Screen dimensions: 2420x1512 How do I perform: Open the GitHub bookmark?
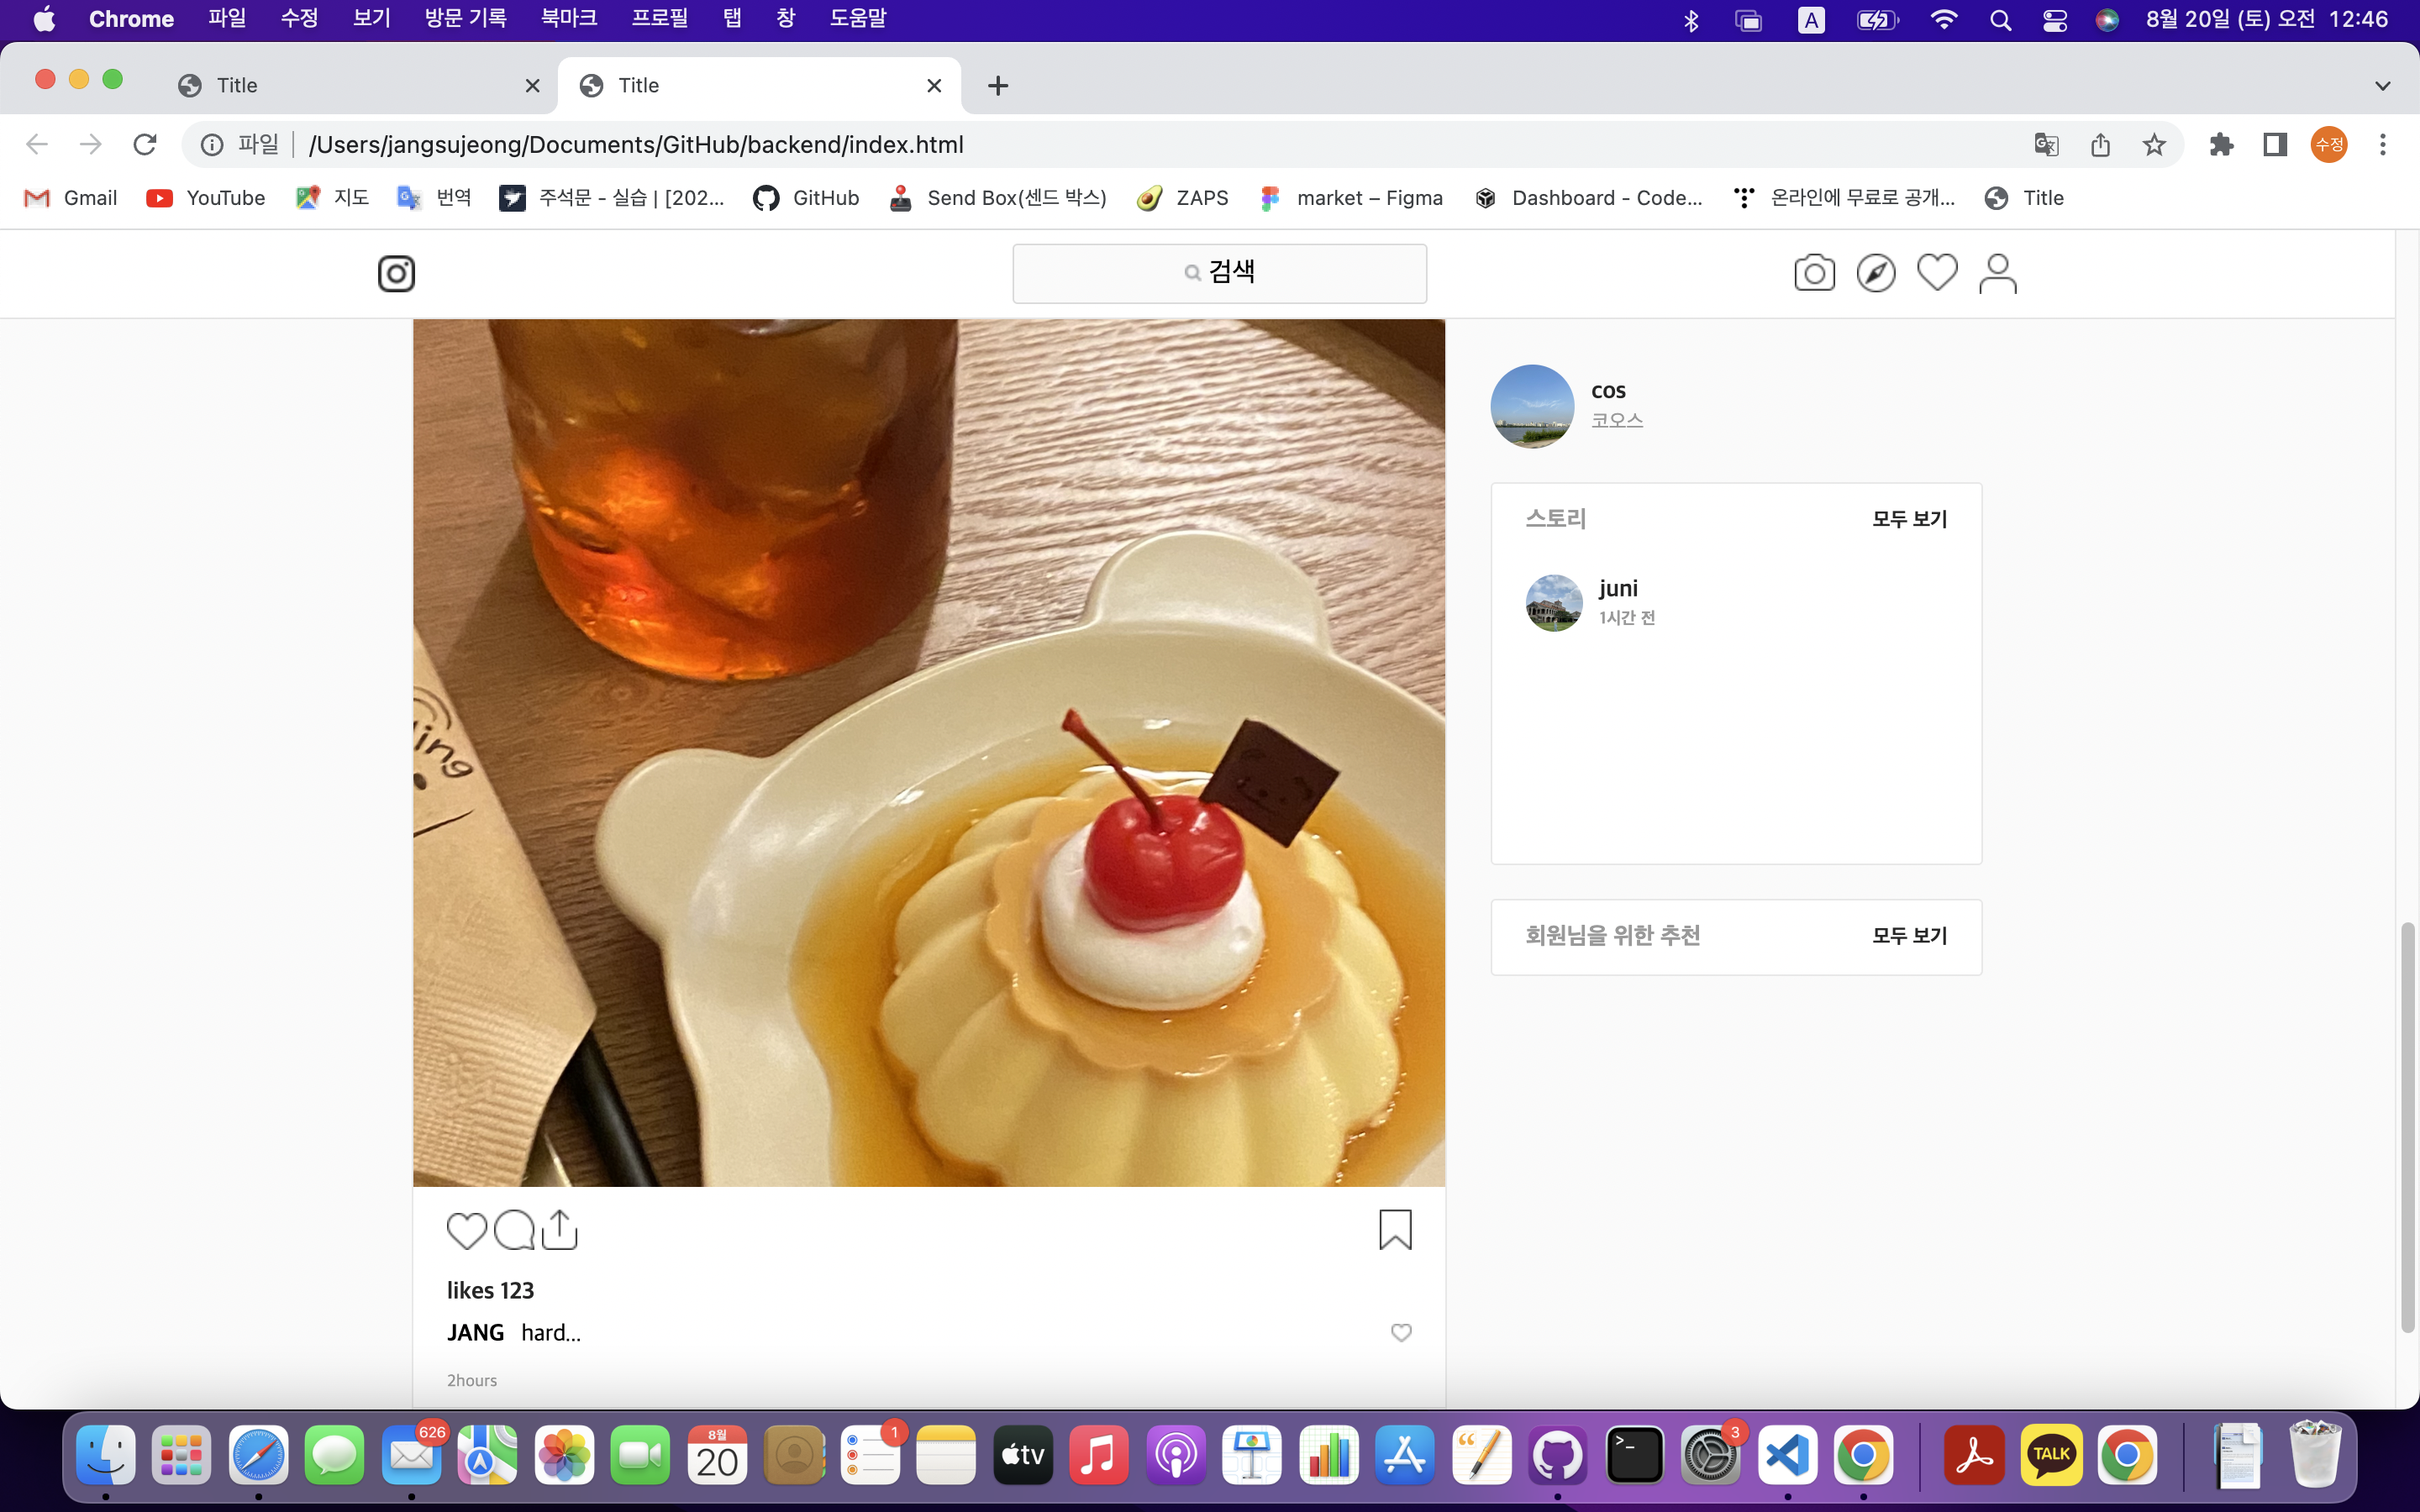tap(806, 198)
